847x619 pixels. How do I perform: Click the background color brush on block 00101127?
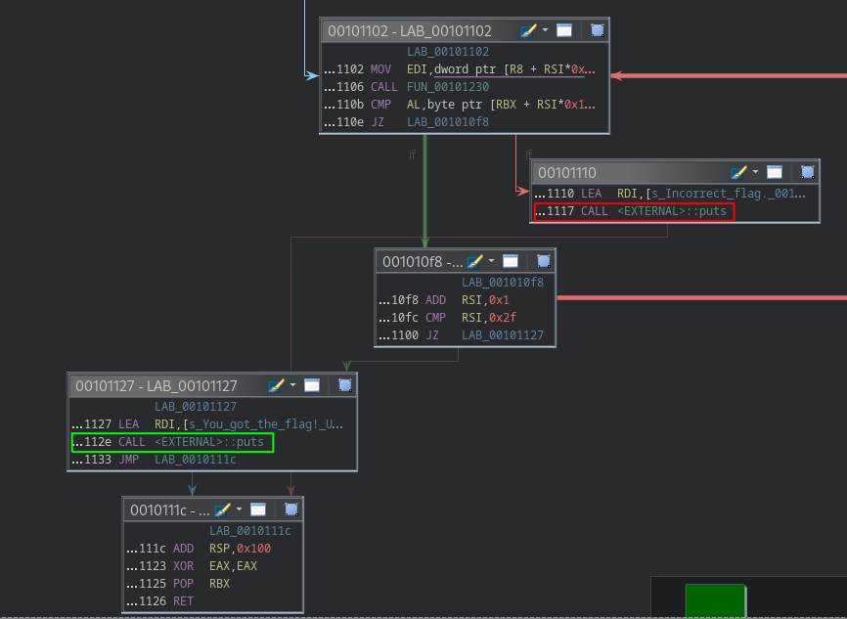tap(276, 385)
